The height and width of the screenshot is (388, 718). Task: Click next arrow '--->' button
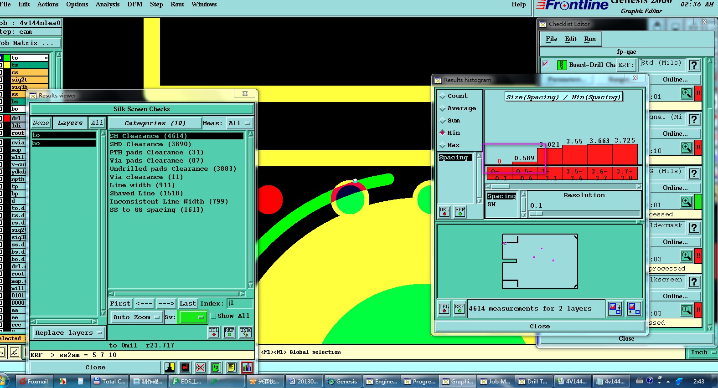[166, 303]
